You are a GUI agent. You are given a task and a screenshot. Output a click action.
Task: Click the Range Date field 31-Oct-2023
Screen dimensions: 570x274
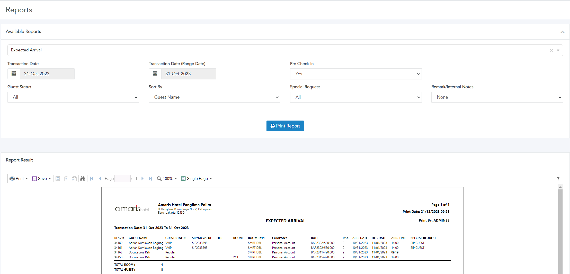coord(189,74)
